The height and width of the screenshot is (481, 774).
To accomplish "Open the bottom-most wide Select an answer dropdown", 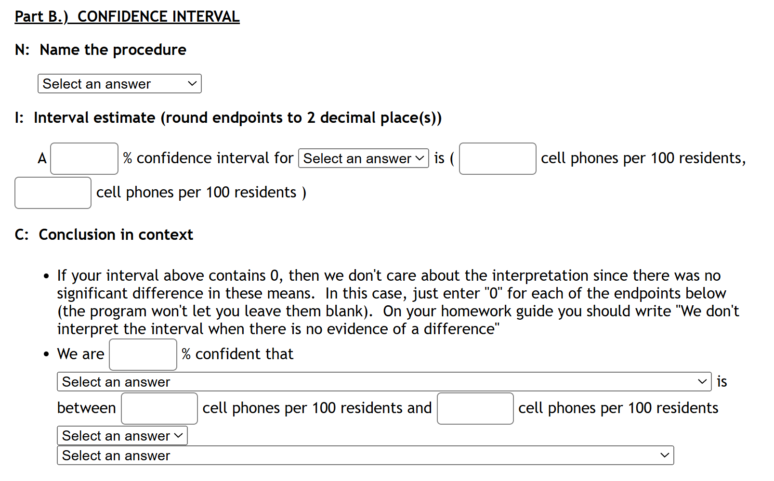I will [366, 455].
